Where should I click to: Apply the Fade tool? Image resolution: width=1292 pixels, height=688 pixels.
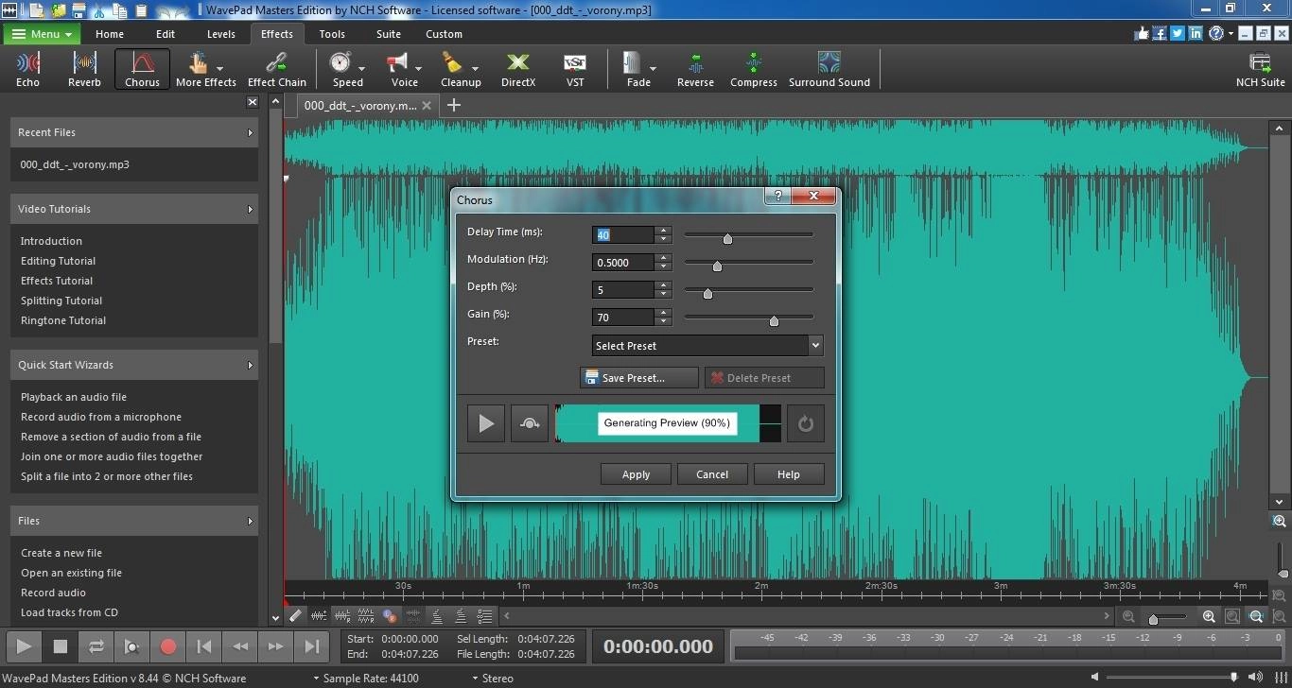638,70
